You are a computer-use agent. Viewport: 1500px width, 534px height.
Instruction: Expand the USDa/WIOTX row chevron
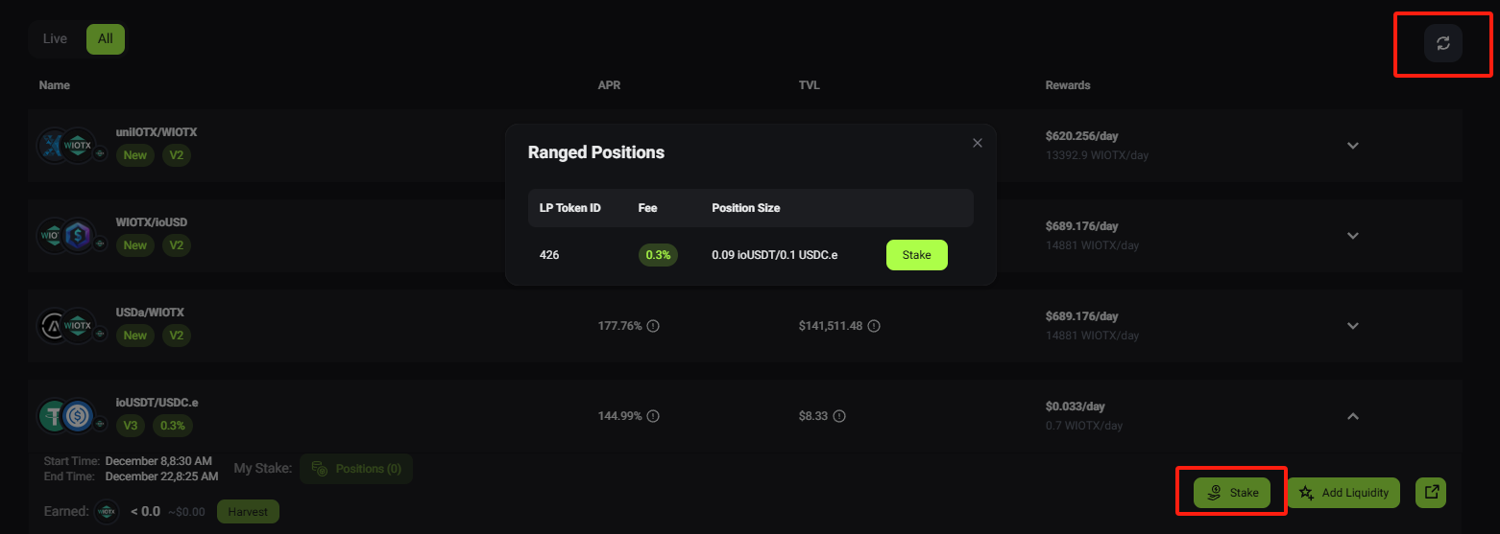click(1352, 326)
